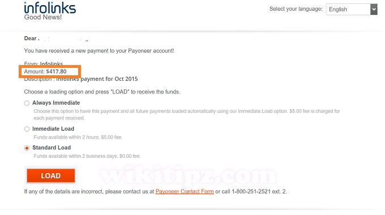The image size is (385, 215).
Task: Click the orange LOAD button
Action: pyautogui.click(x=51, y=176)
